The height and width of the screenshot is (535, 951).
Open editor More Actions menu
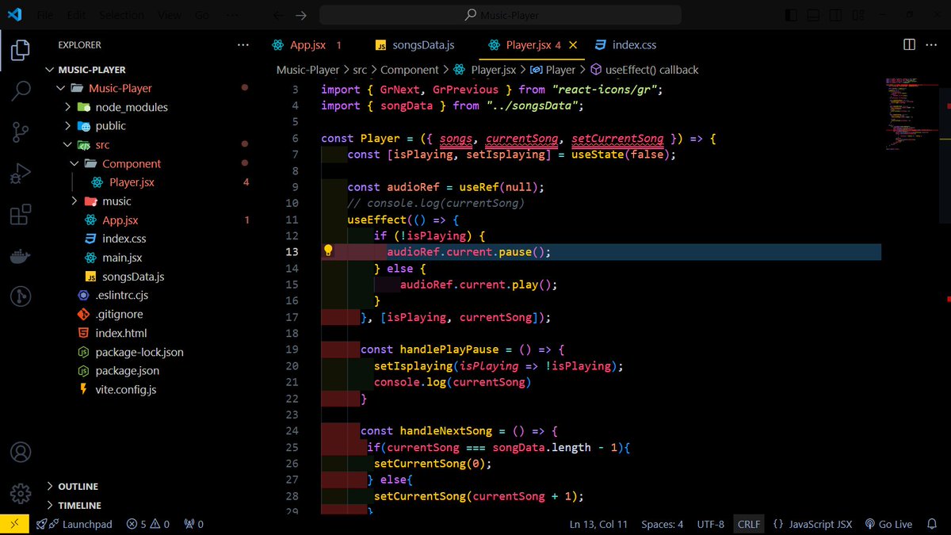click(x=932, y=45)
